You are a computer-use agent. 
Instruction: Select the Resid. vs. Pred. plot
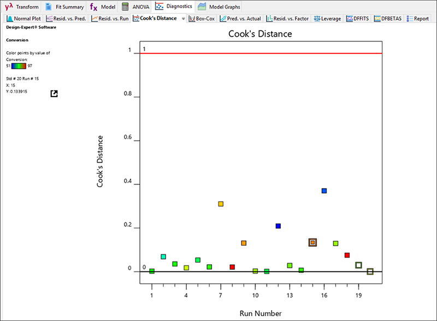(x=66, y=18)
